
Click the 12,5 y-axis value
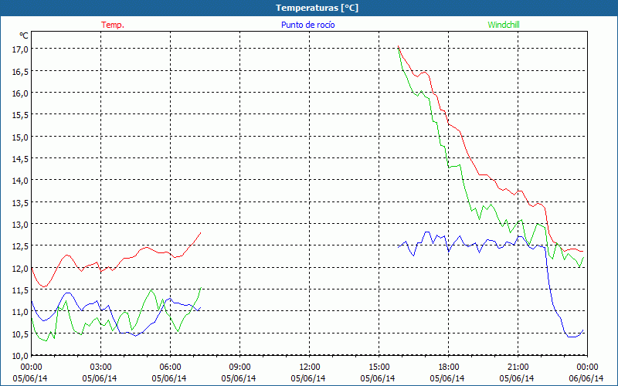point(21,246)
